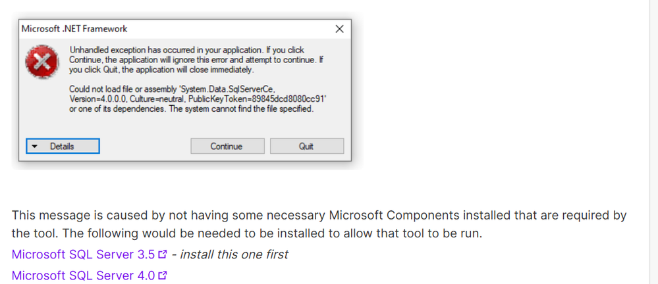This screenshot has height=284, width=658.
Task: Click external-link icon beside SQL Server 4.0
Action: click(x=163, y=276)
